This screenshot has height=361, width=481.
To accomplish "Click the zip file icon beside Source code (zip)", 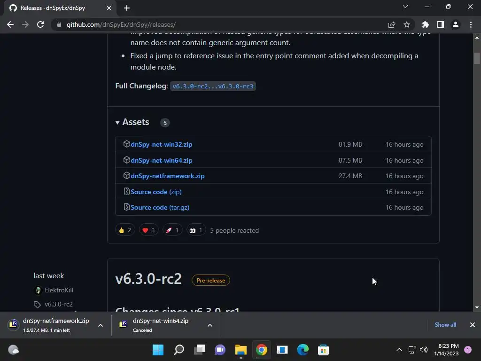I will [x=126, y=192].
